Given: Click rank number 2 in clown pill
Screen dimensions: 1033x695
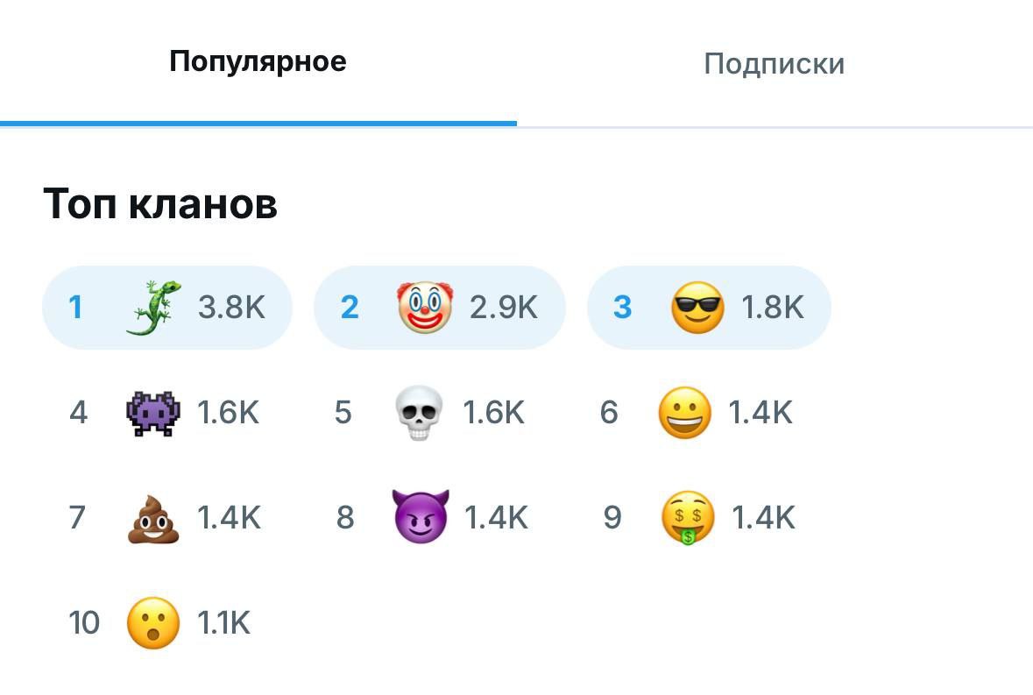Looking at the screenshot, I should coord(350,308).
